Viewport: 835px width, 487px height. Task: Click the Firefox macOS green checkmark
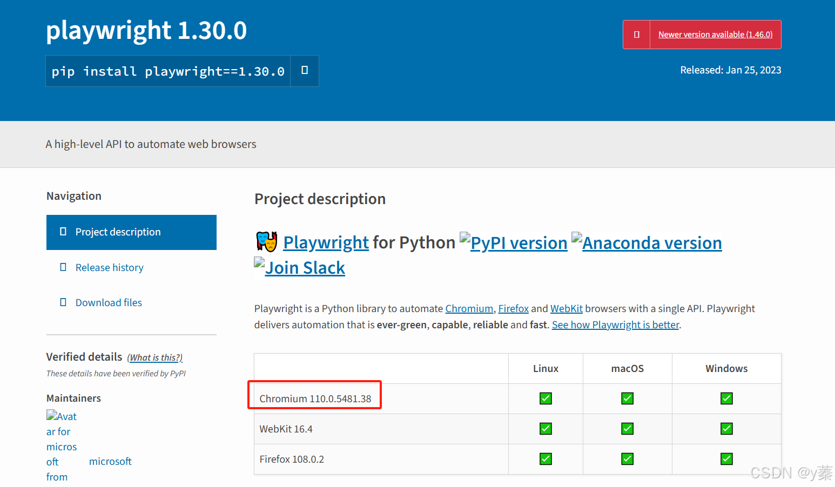point(627,459)
